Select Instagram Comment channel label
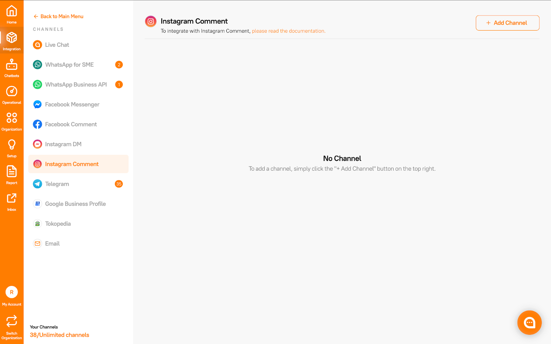Image resolution: width=551 pixels, height=344 pixels. coord(72,164)
